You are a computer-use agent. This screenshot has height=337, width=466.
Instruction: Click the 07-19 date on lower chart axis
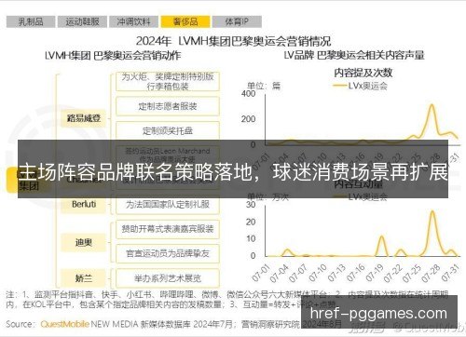coord(375,273)
